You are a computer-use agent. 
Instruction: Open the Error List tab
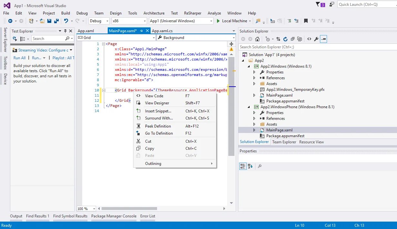tap(148, 216)
